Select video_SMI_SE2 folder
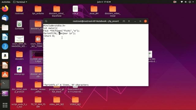Screen dimensions: 196x110 [57, 101]
